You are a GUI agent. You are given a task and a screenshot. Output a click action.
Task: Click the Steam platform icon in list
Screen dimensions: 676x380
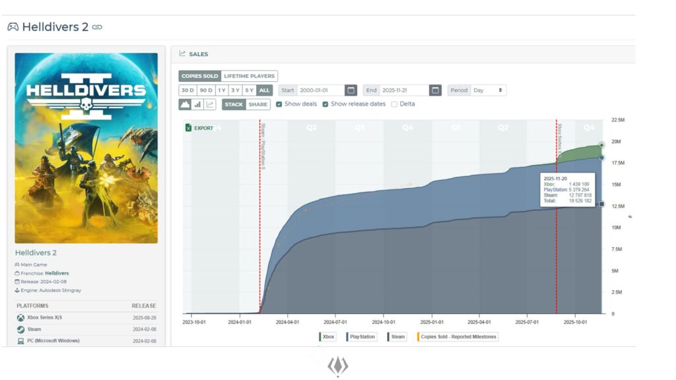tap(21, 329)
